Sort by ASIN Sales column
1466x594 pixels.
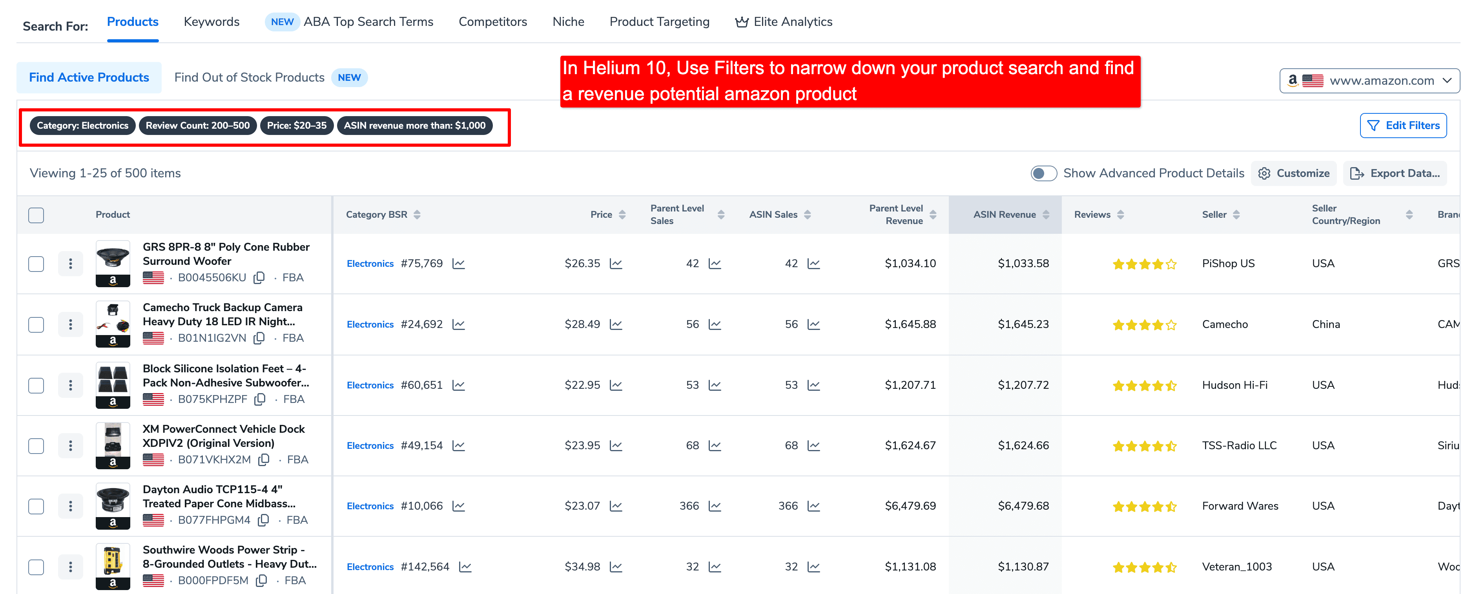(808, 215)
